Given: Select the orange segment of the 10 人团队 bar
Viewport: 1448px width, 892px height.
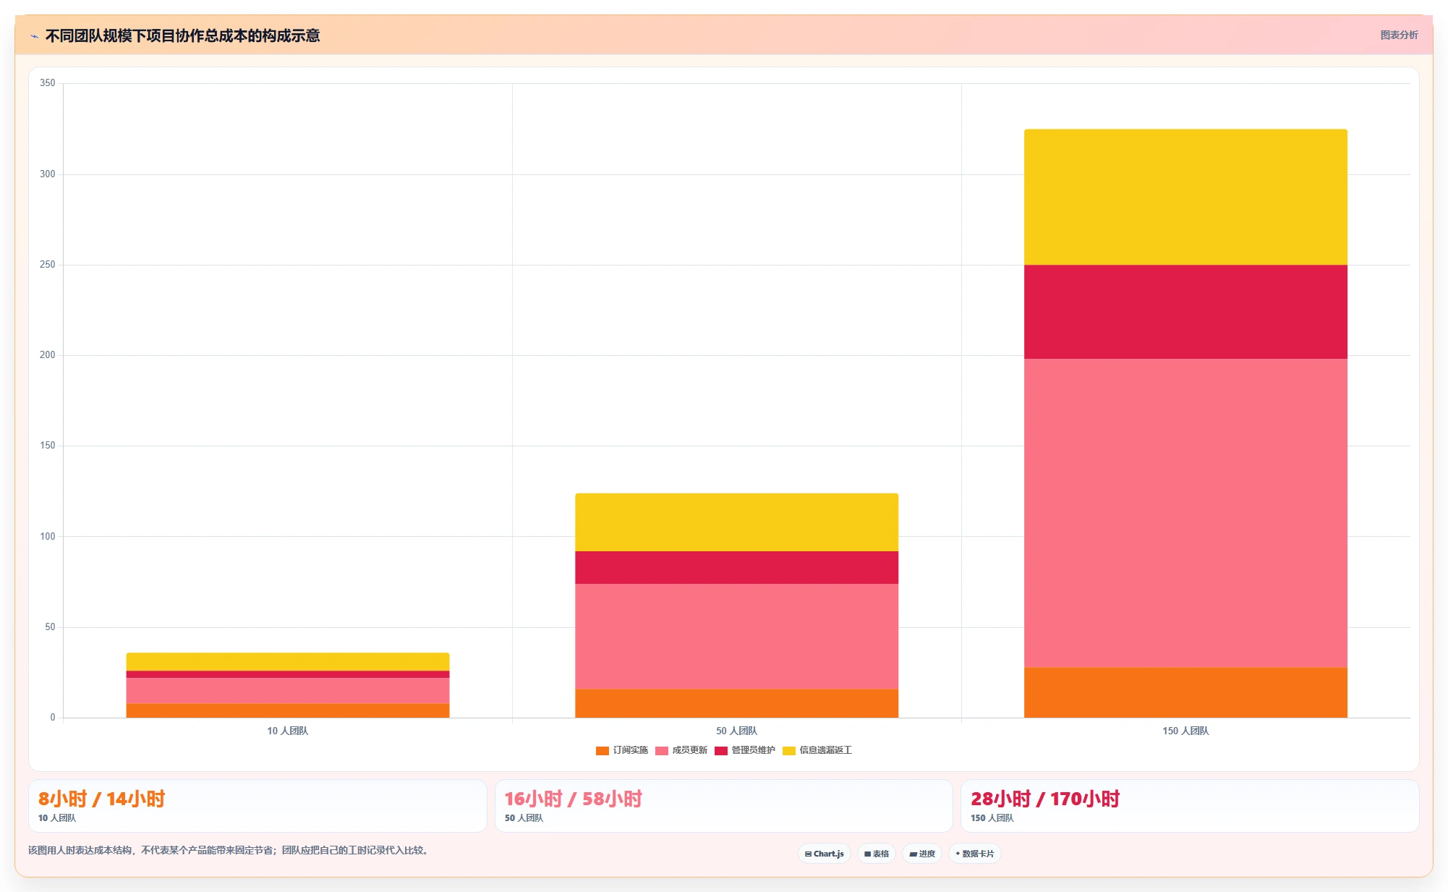Looking at the screenshot, I should click(x=288, y=710).
